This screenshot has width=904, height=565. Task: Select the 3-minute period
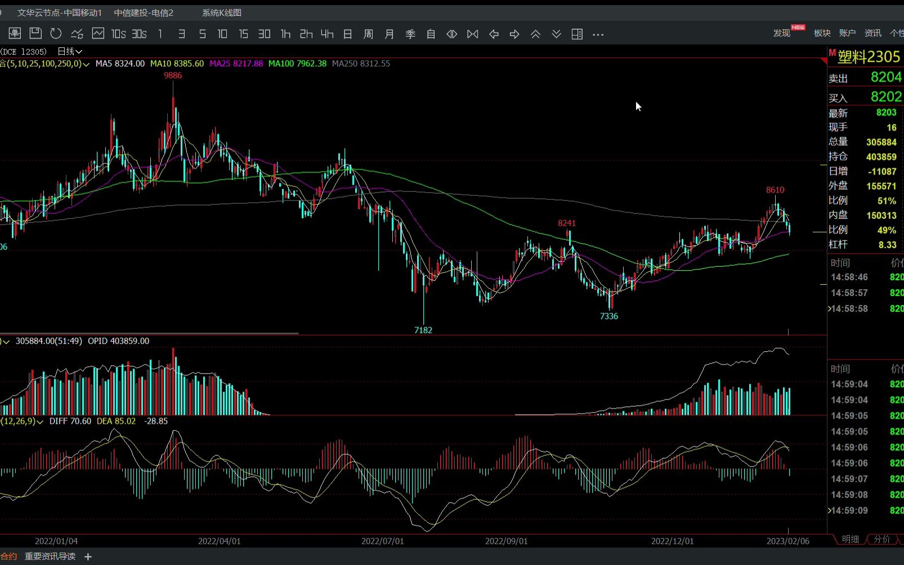pos(181,34)
